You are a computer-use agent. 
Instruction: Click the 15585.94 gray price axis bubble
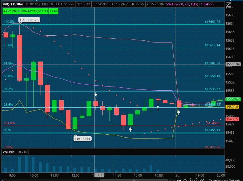233,64
